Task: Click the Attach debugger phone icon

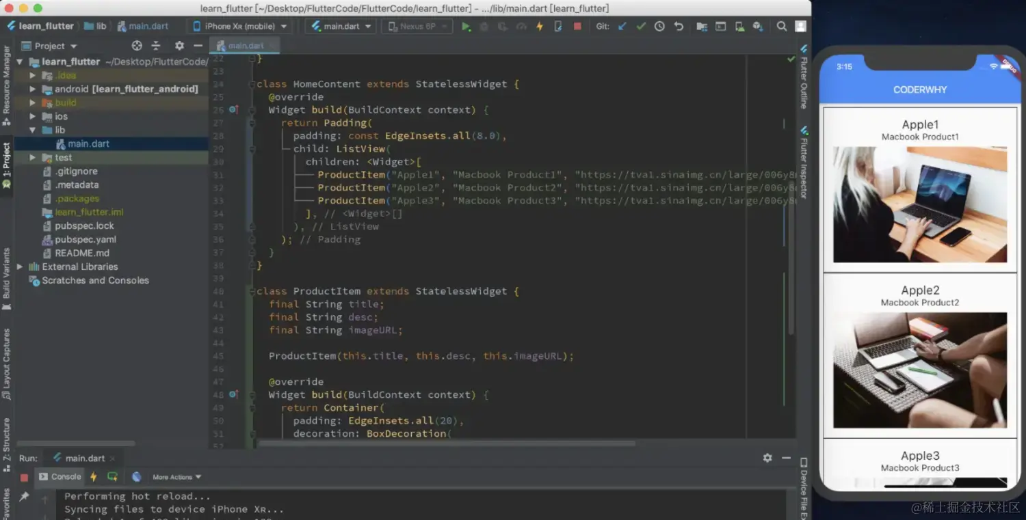Action: [x=558, y=26]
